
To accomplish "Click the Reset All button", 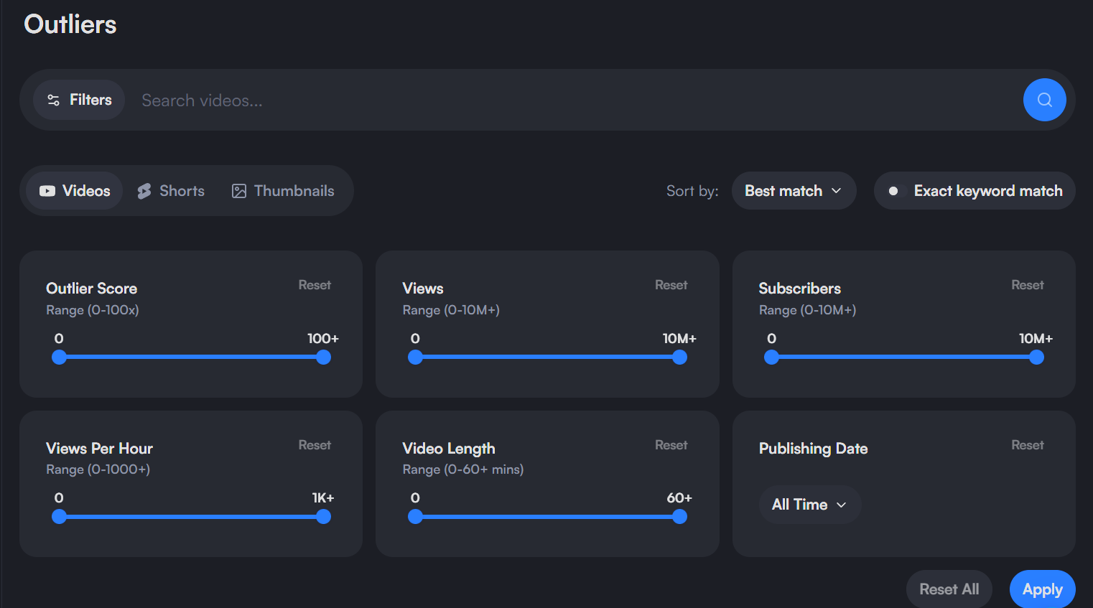I will [x=949, y=589].
